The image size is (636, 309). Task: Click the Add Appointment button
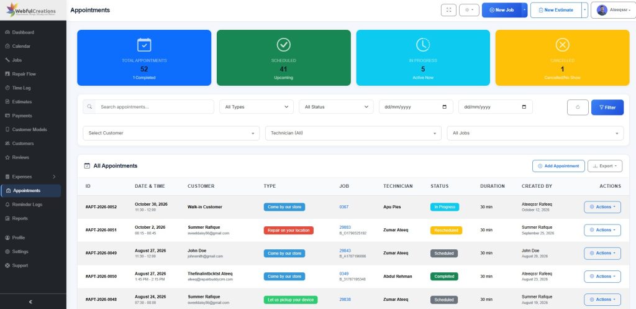[x=558, y=166]
